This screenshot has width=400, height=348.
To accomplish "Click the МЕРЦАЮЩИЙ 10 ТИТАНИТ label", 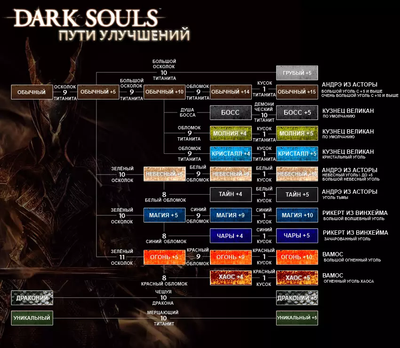I will point(163,318).
